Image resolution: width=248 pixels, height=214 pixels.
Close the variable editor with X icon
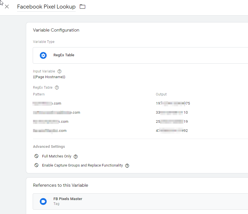tap(7, 7)
